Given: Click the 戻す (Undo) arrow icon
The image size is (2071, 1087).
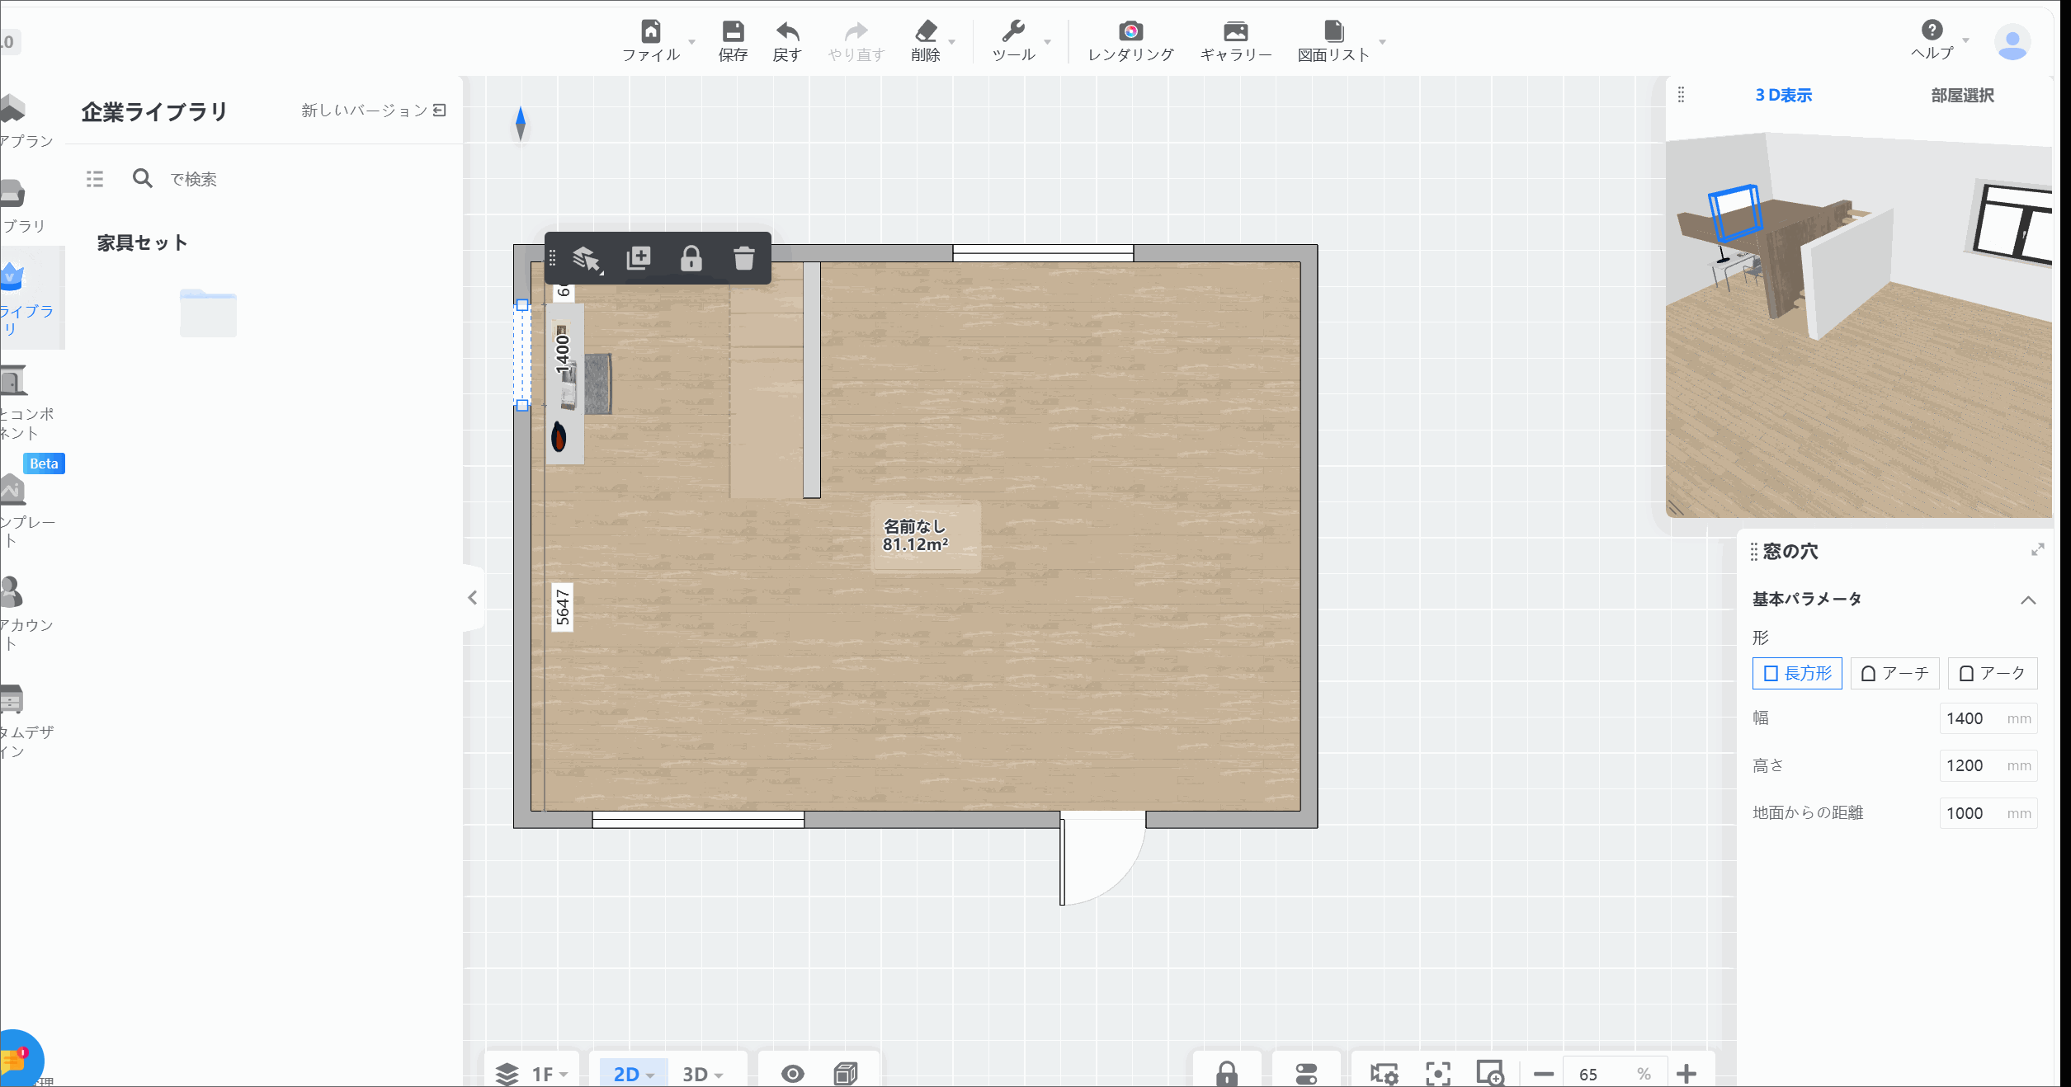Looking at the screenshot, I should click(787, 31).
